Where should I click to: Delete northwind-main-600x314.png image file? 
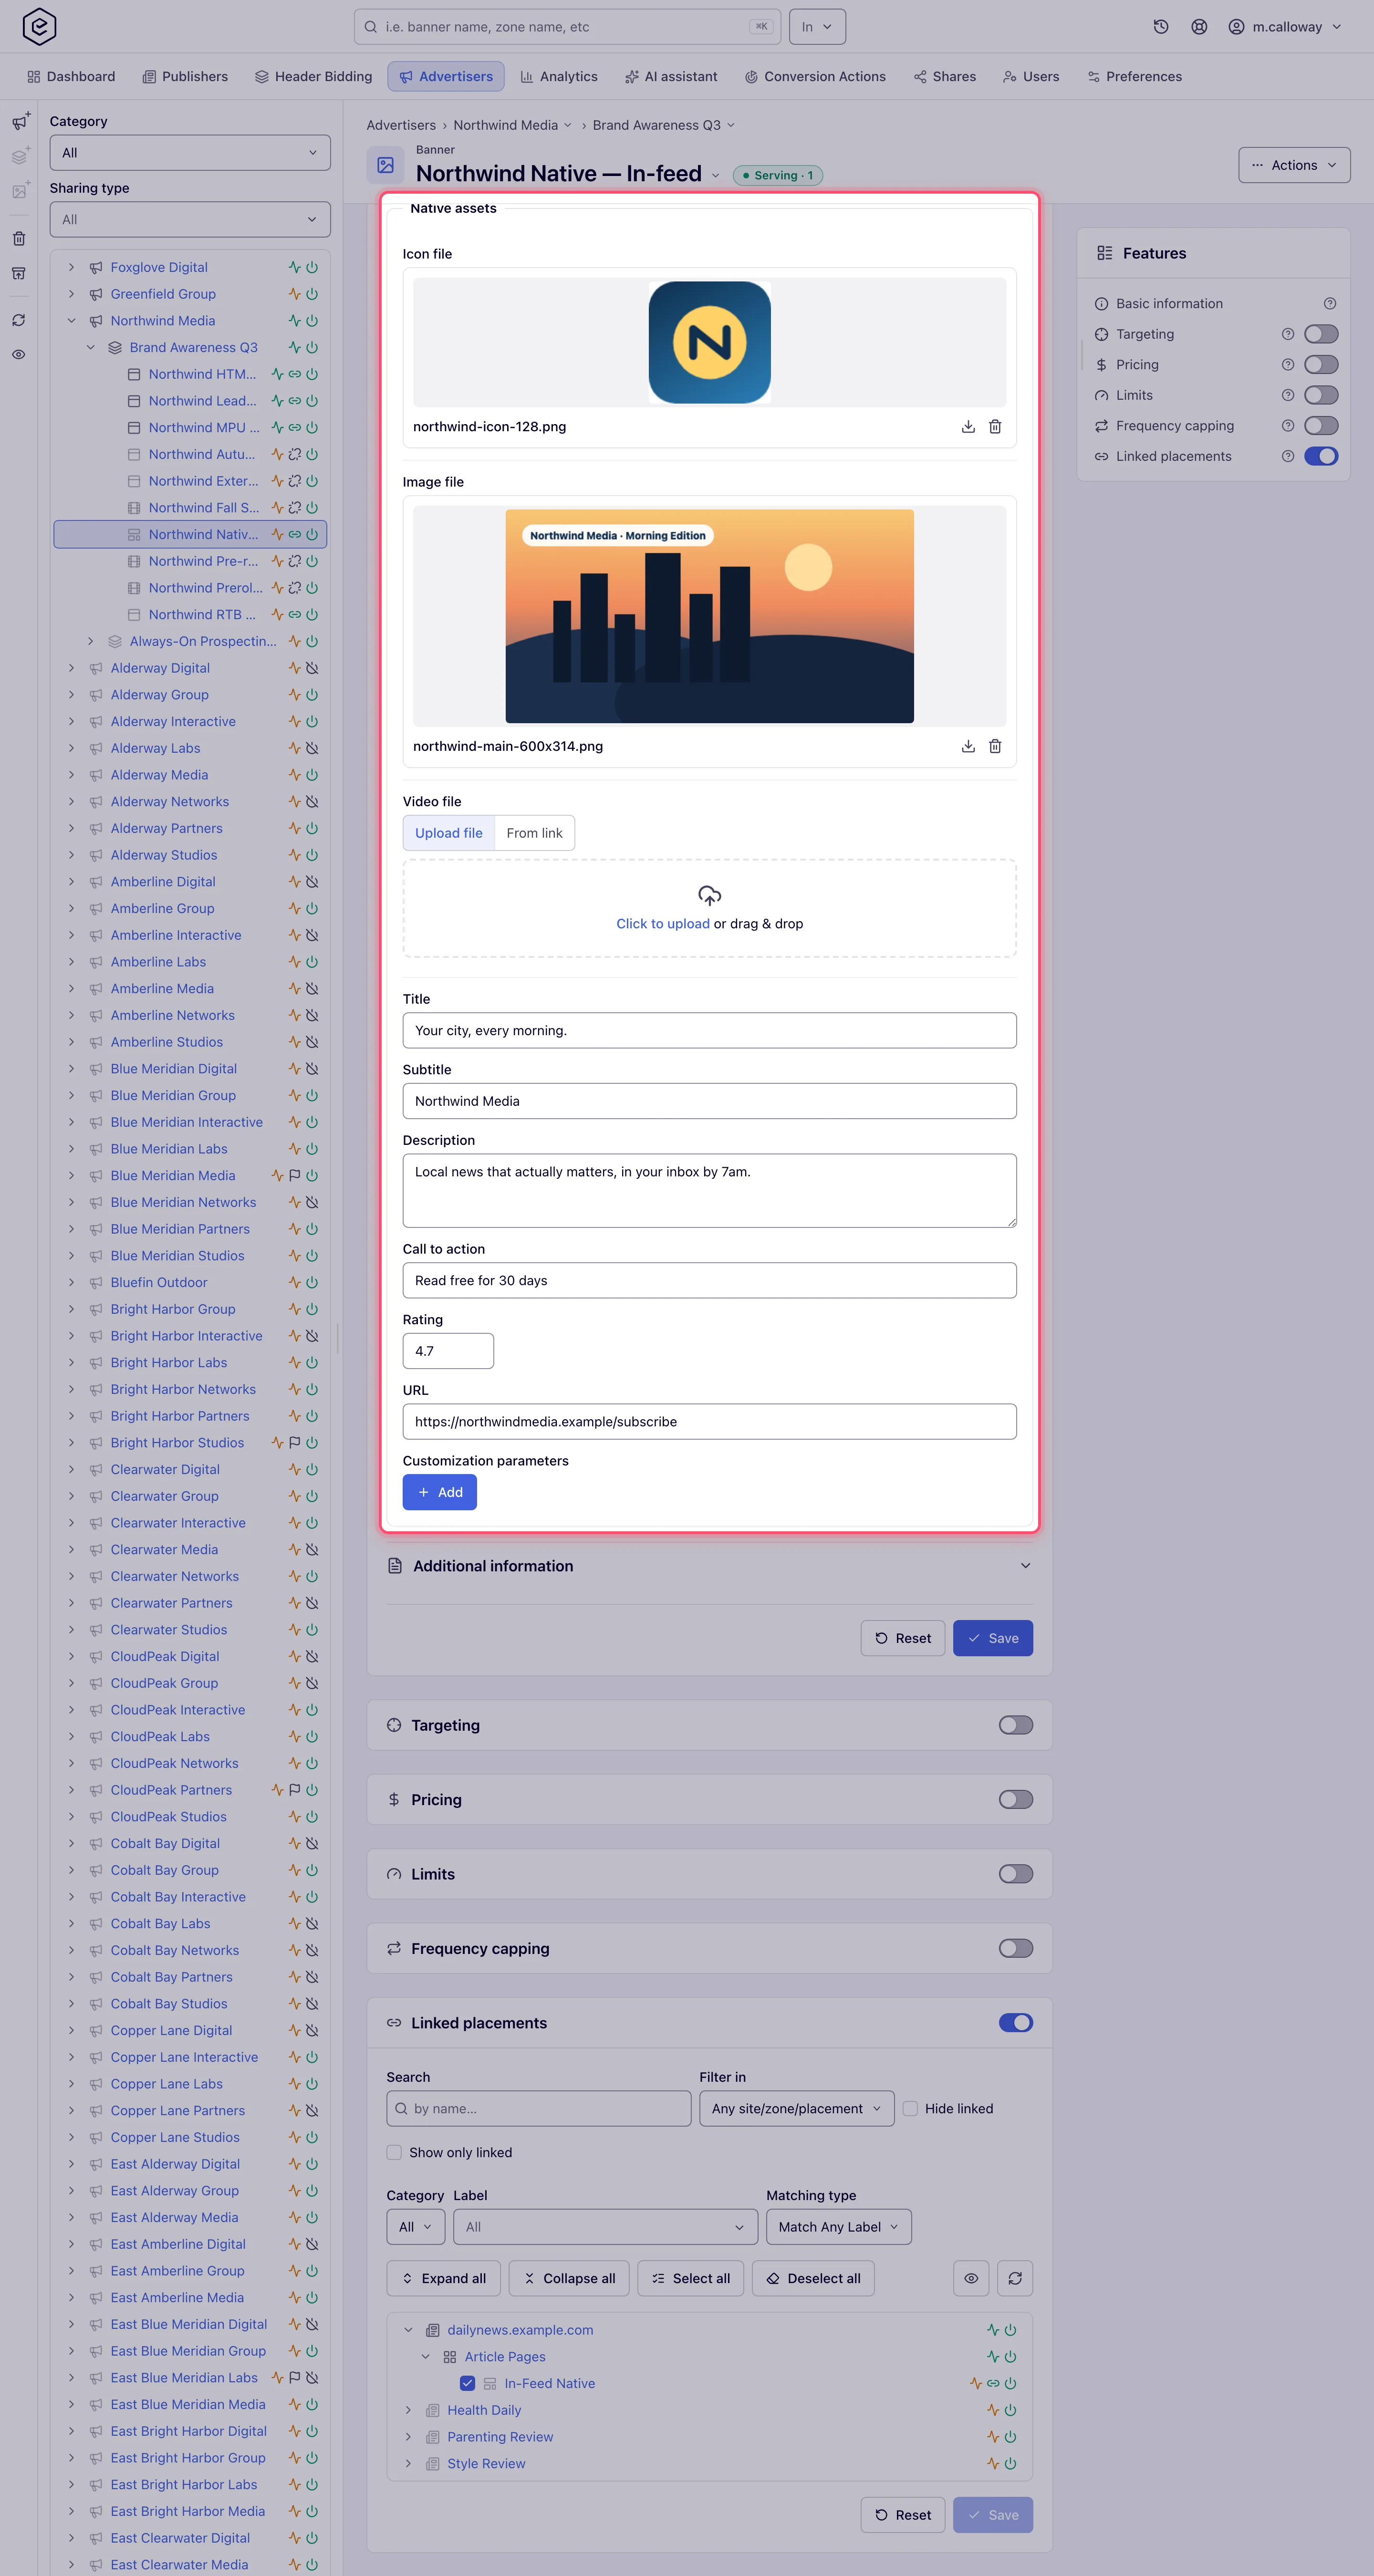tap(995, 746)
